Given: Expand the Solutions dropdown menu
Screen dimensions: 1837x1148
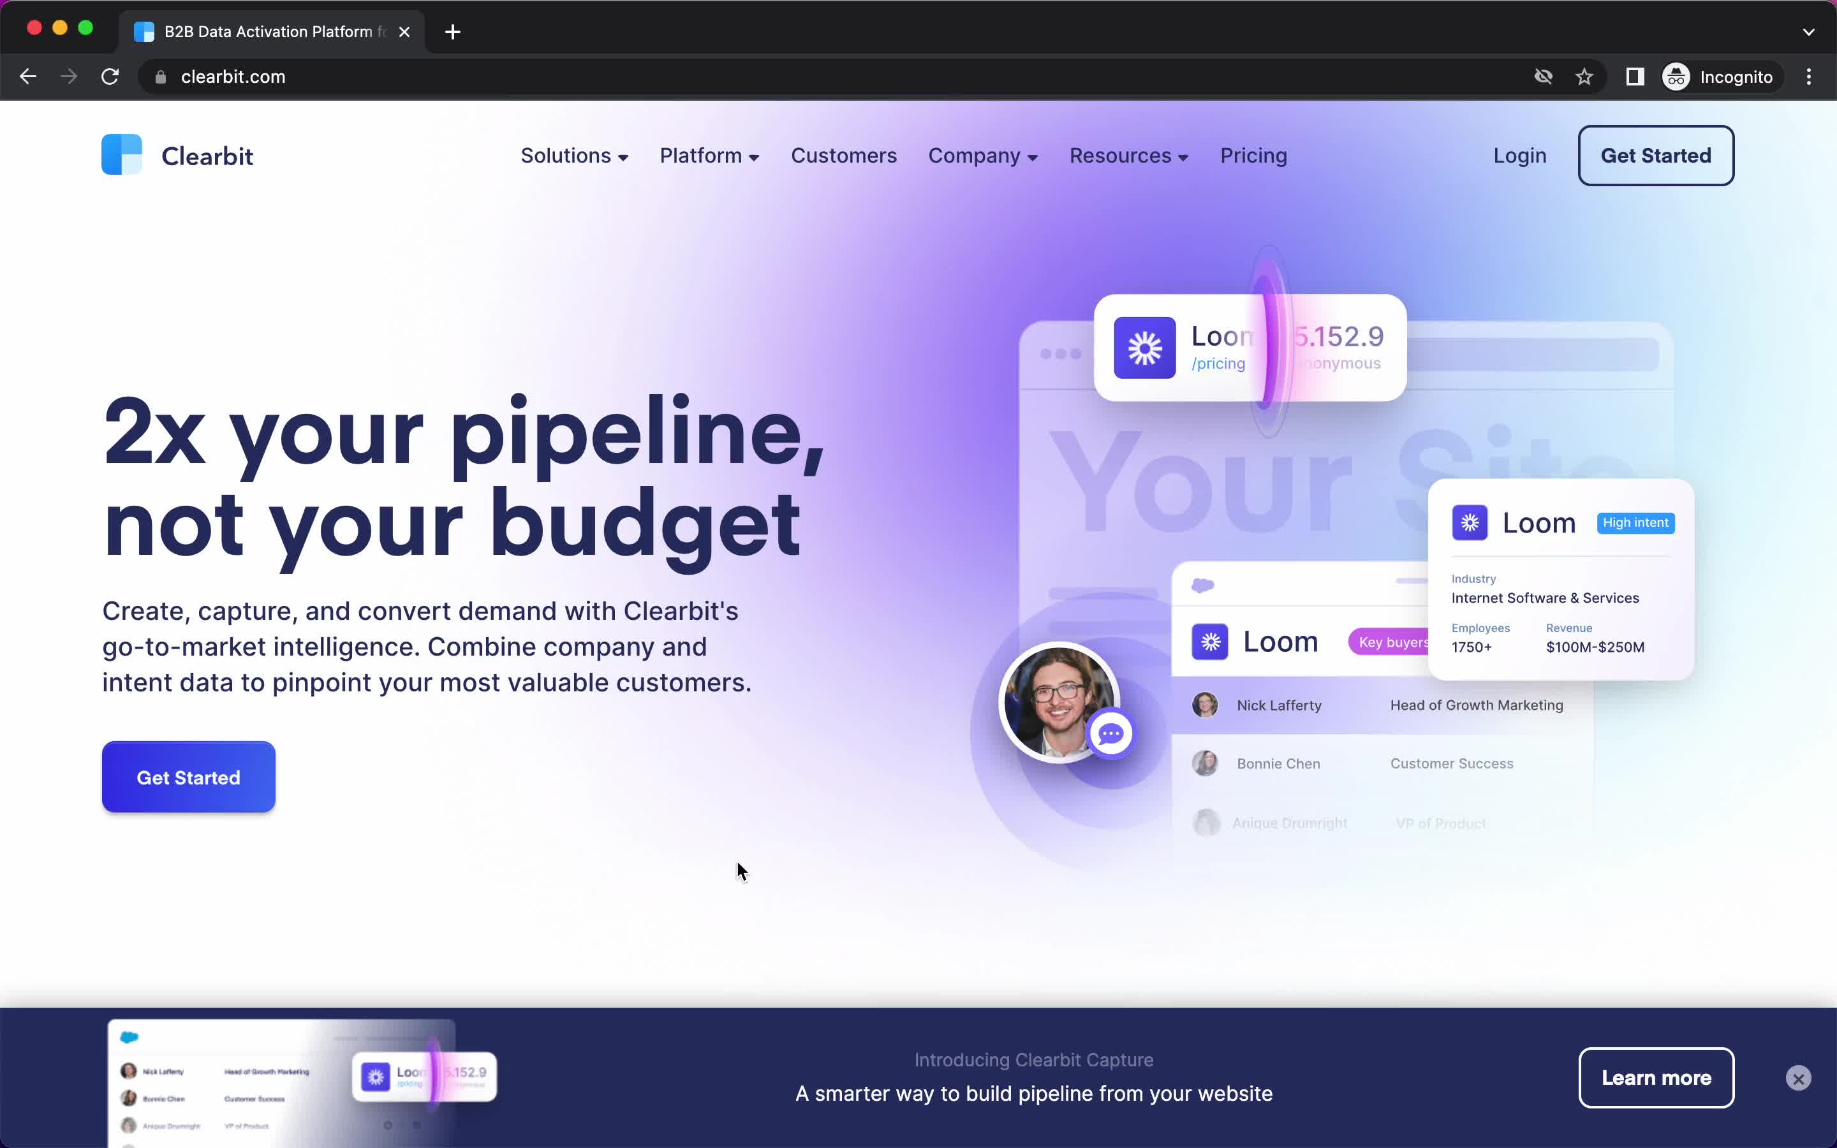Looking at the screenshot, I should (574, 155).
